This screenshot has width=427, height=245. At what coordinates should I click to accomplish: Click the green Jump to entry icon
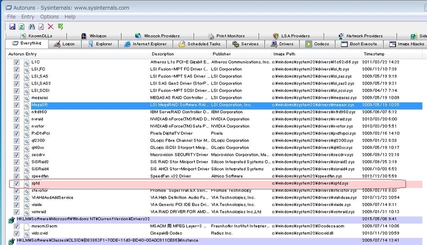[x=60, y=27]
